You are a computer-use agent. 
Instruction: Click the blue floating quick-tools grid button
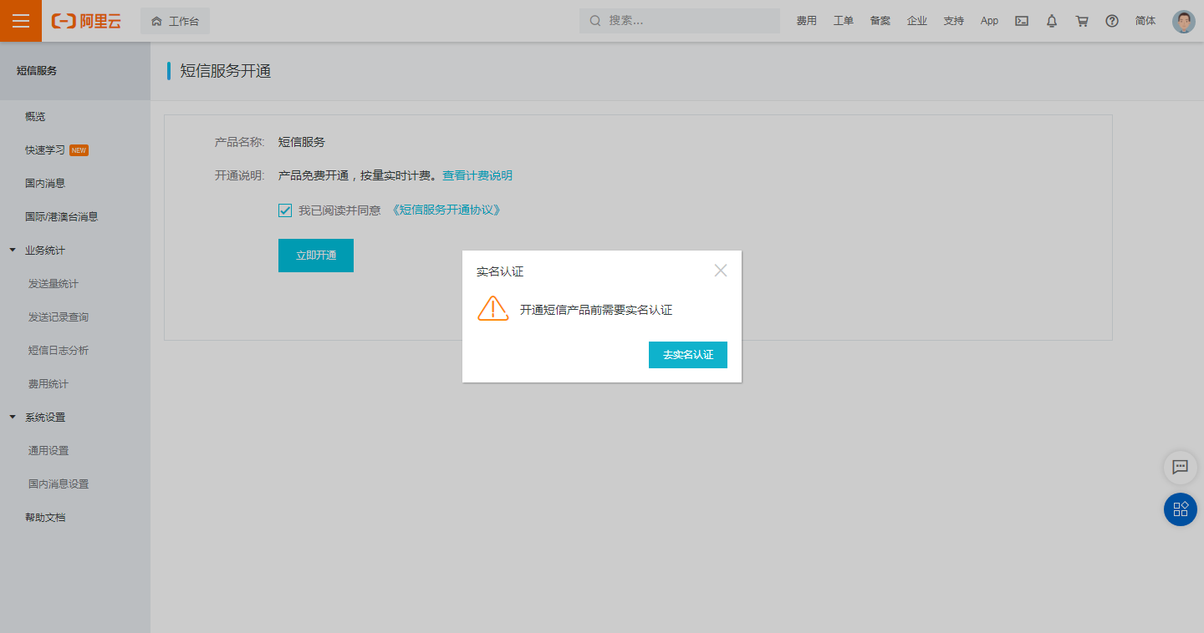[1180, 509]
